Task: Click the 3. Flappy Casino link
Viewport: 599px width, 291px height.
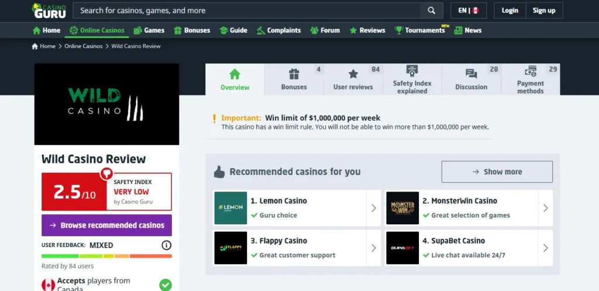Action: pos(279,241)
